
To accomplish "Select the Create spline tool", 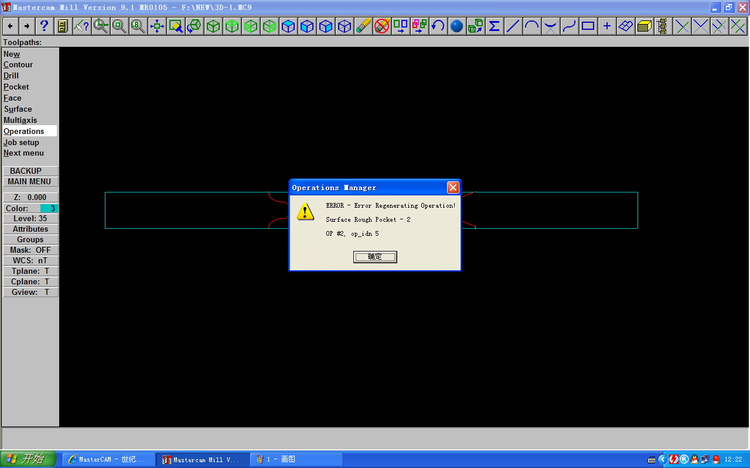I will point(570,26).
